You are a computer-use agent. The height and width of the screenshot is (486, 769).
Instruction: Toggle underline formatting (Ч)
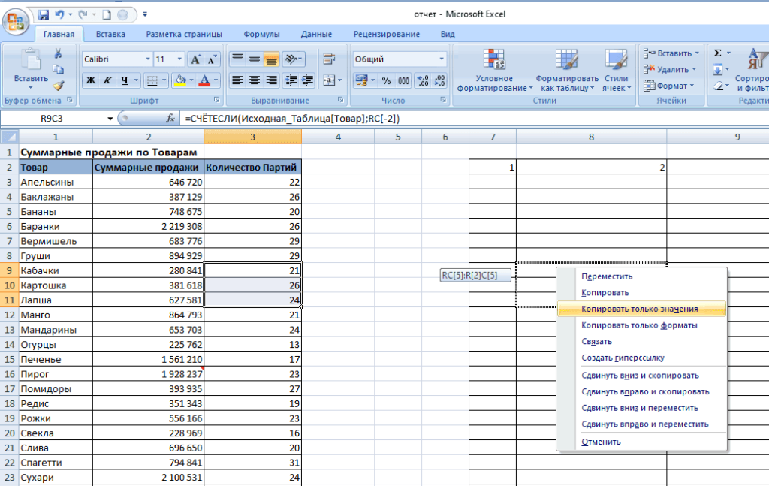point(125,80)
